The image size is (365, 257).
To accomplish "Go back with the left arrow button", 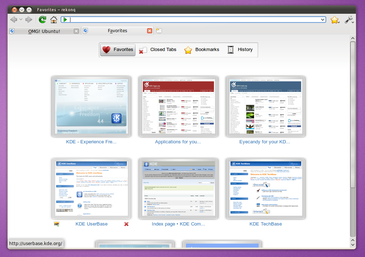I will click(14, 20).
